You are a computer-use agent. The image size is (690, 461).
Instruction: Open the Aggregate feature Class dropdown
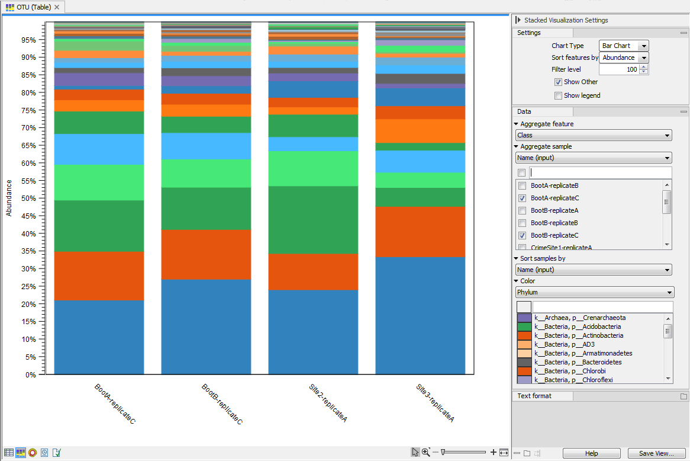(593, 135)
